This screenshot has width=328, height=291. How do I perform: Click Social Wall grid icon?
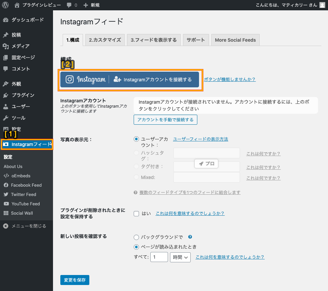pyautogui.click(x=6, y=213)
